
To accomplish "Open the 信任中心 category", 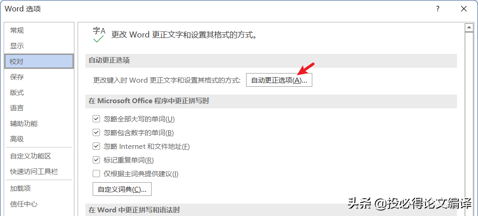I will click(39, 204).
